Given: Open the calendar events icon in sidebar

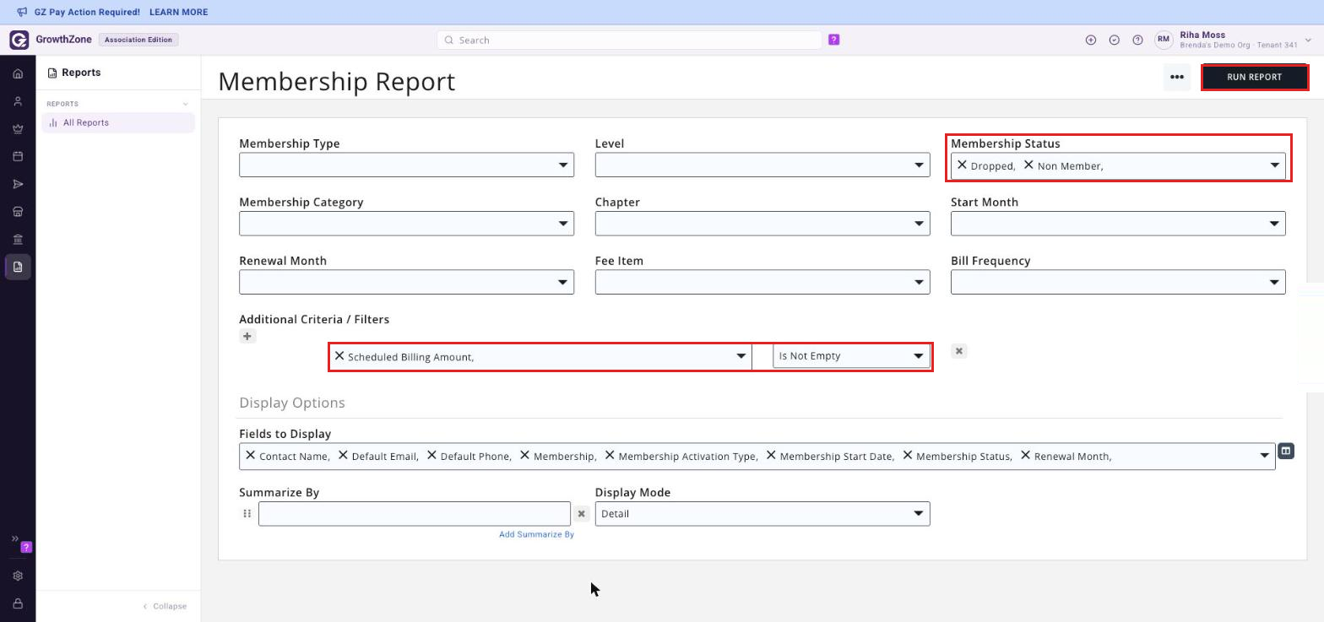Looking at the screenshot, I should click(18, 156).
